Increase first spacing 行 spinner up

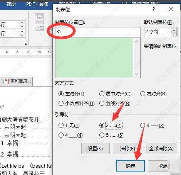pos(22,23)
